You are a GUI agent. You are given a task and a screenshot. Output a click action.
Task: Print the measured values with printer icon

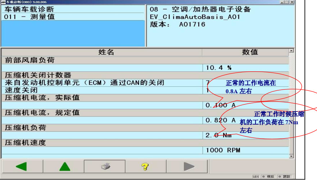tap(105, 166)
